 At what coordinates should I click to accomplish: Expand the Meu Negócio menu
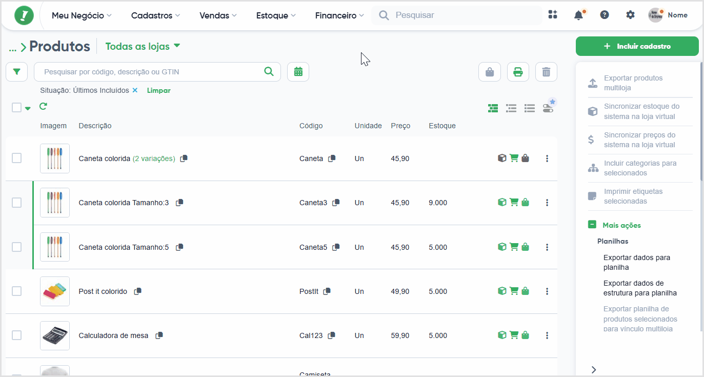(x=82, y=15)
